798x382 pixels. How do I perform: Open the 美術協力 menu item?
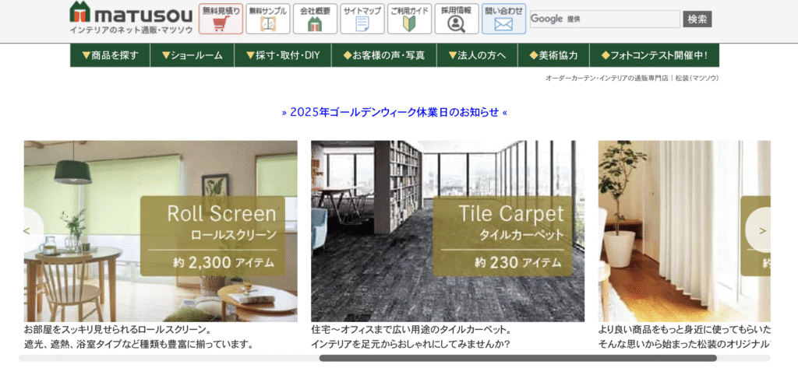pyautogui.click(x=553, y=55)
